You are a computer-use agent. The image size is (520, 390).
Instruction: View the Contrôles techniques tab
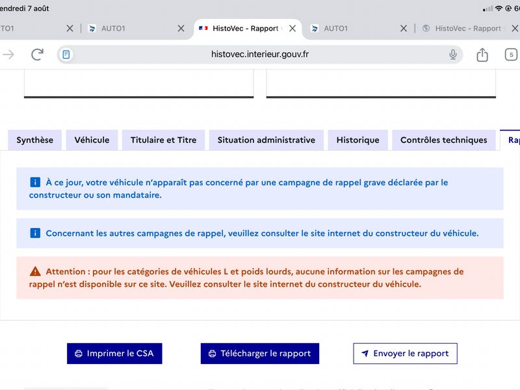[444, 140]
